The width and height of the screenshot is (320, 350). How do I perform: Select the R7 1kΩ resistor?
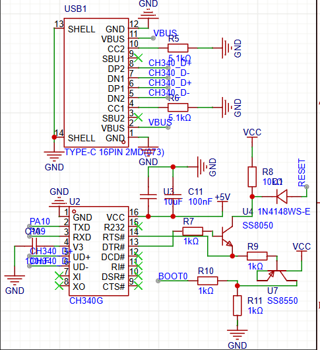(193, 231)
